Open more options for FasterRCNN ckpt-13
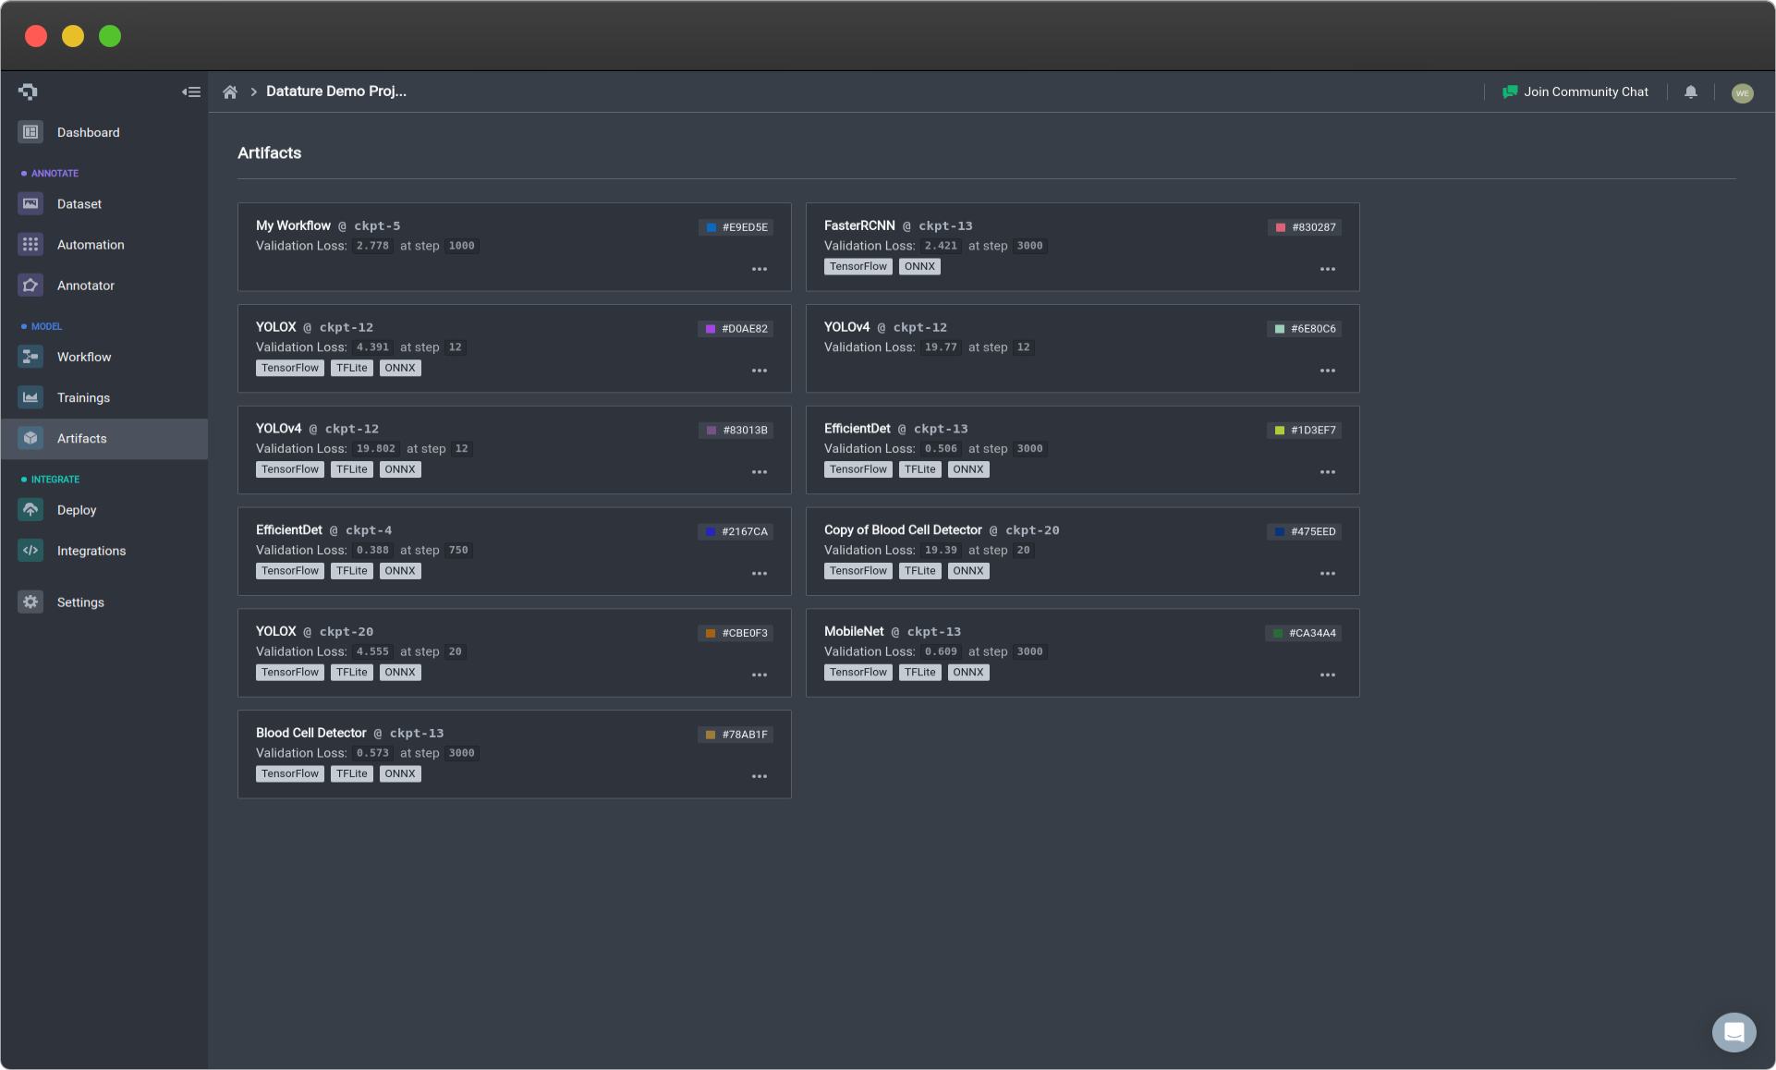 pos(1328,269)
